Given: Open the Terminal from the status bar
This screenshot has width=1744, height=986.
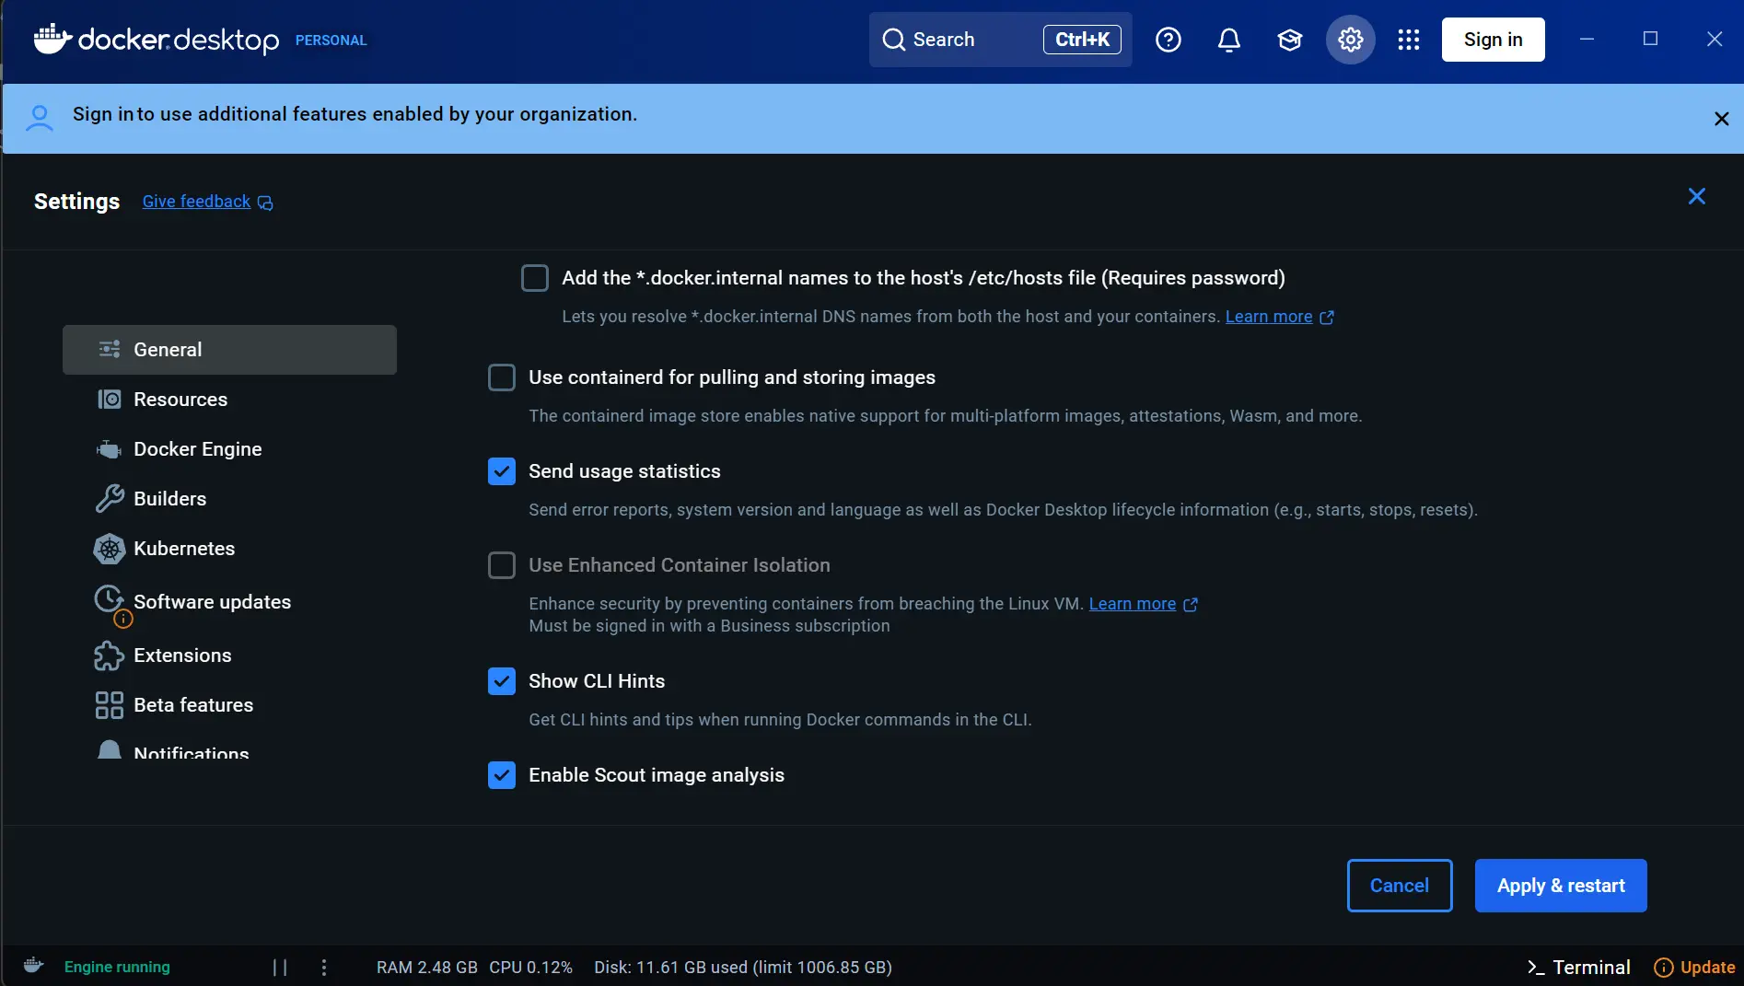Looking at the screenshot, I should pos(1578,968).
